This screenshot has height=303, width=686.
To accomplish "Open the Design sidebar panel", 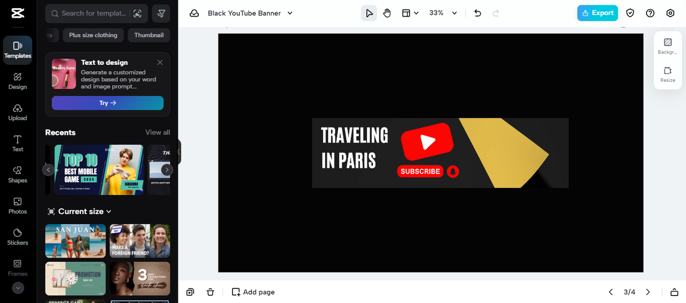I will [x=18, y=81].
